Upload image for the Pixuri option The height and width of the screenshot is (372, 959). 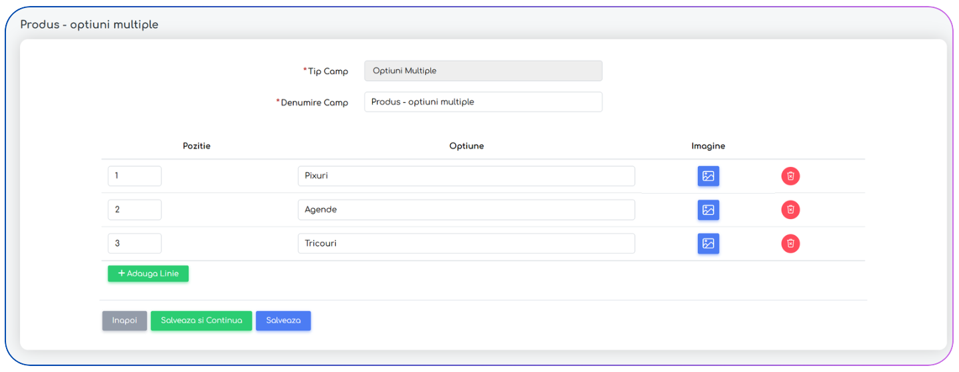(x=708, y=176)
